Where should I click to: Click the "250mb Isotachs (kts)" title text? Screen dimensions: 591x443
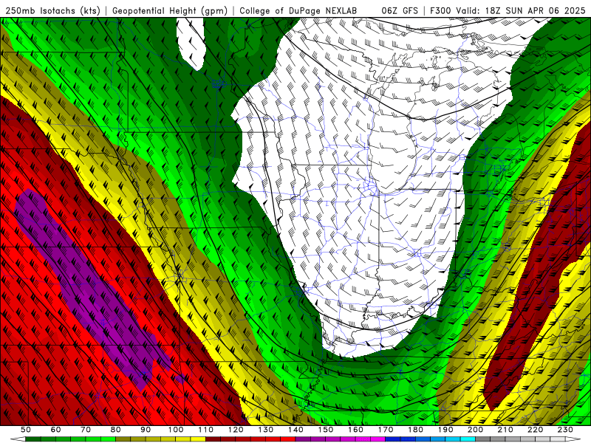pos(52,10)
